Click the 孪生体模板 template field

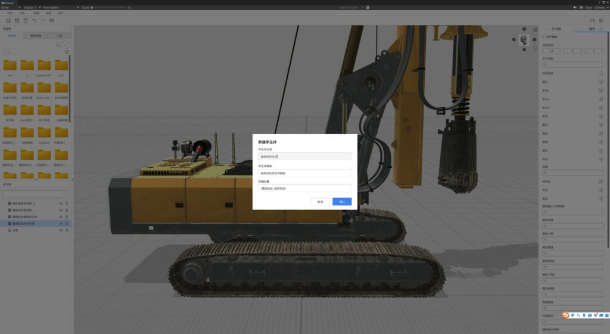304,173
